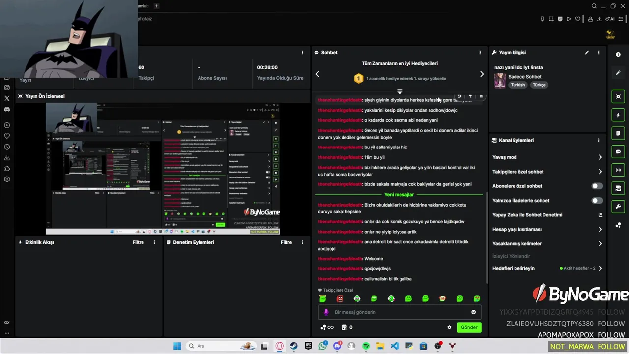Toggle channel actions widget in right rail
629x354 pixels.
[x=618, y=188]
